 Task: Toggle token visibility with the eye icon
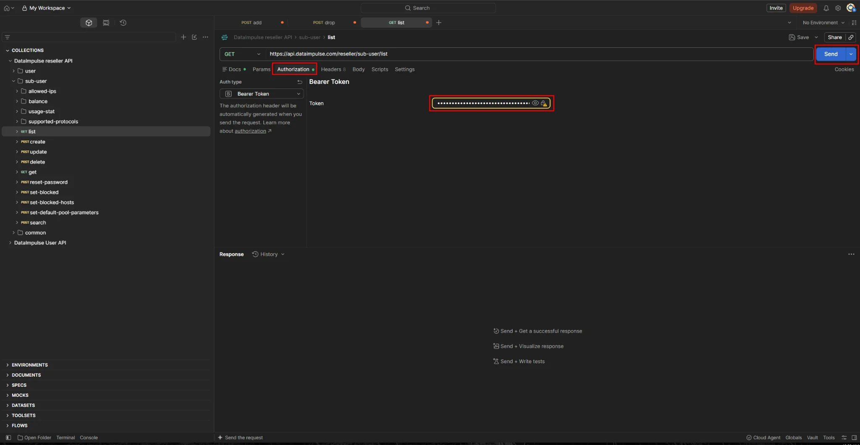(535, 103)
